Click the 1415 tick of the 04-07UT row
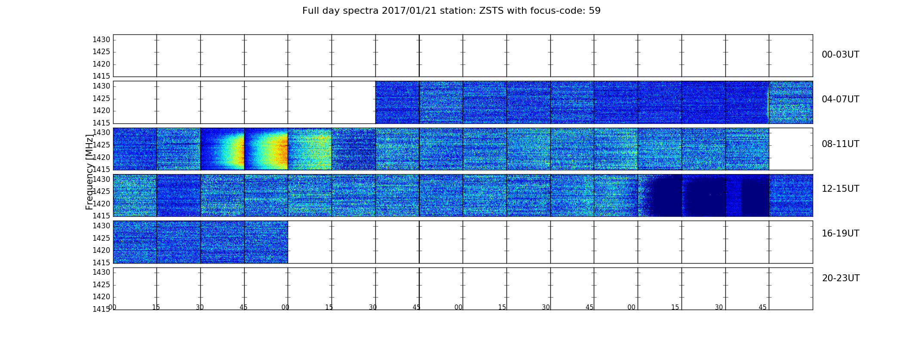The height and width of the screenshot is (344, 903). click(x=101, y=123)
